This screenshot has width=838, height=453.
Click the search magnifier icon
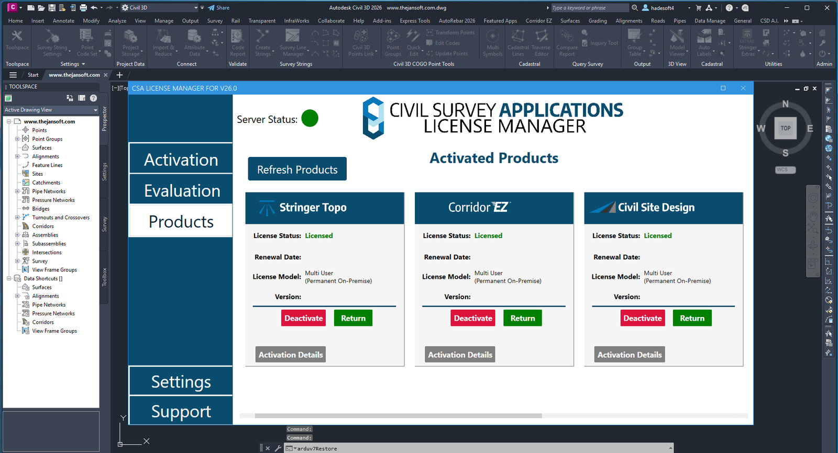coord(635,8)
